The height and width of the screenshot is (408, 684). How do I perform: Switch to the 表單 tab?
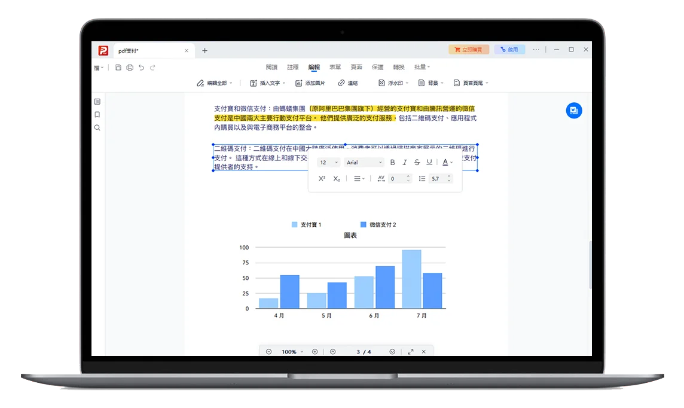coord(335,67)
